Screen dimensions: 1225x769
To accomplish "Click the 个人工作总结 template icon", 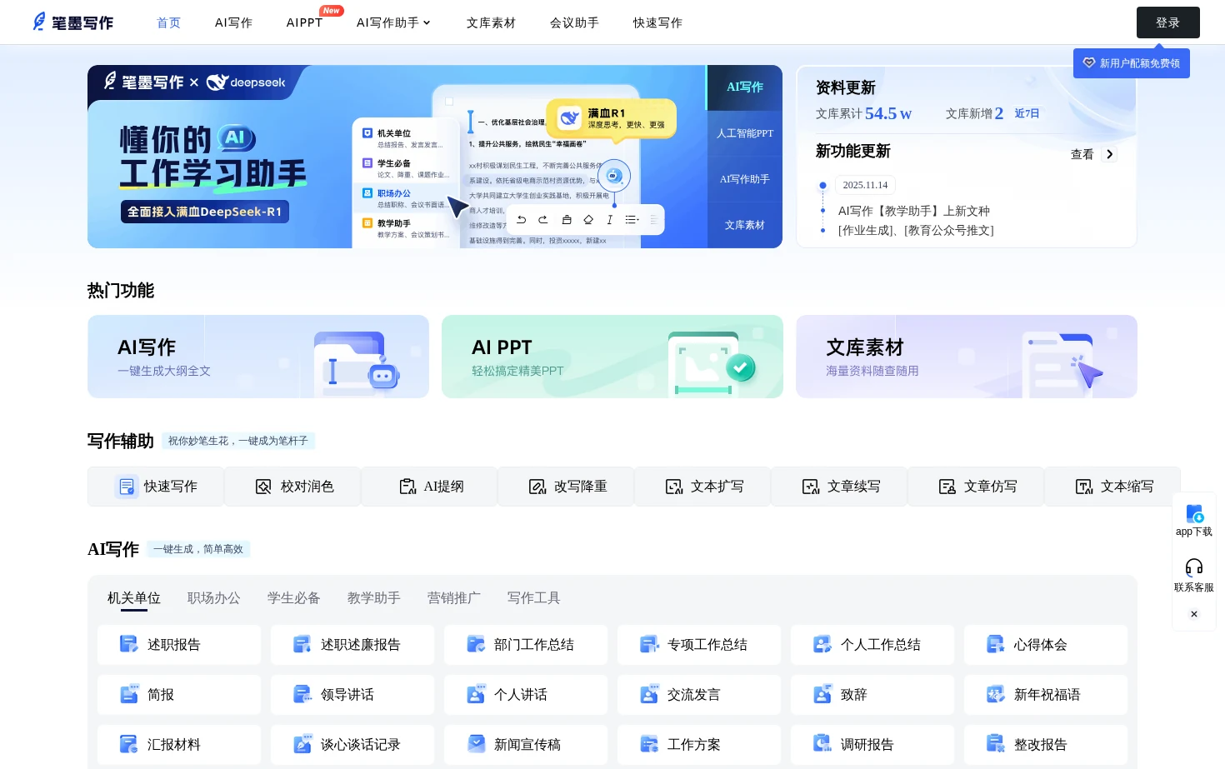I will 822,644.
